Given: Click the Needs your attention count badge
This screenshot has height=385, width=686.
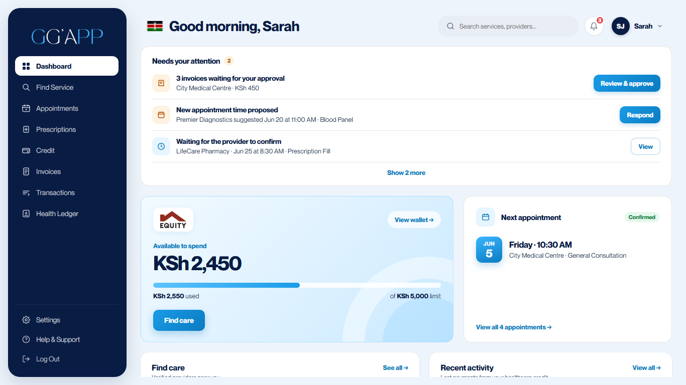Looking at the screenshot, I should pos(229,61).
